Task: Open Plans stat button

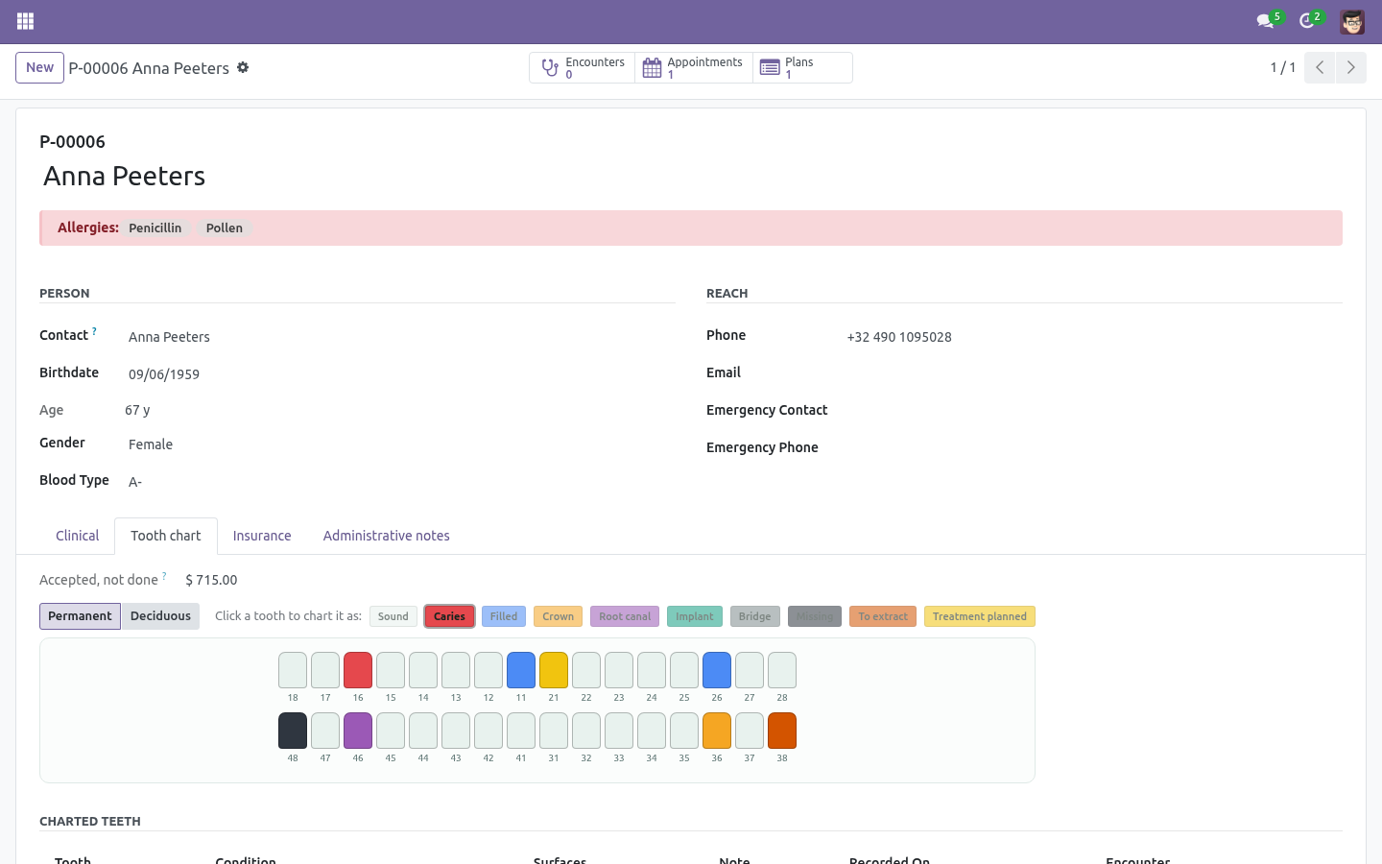Action: click(802, 68)
